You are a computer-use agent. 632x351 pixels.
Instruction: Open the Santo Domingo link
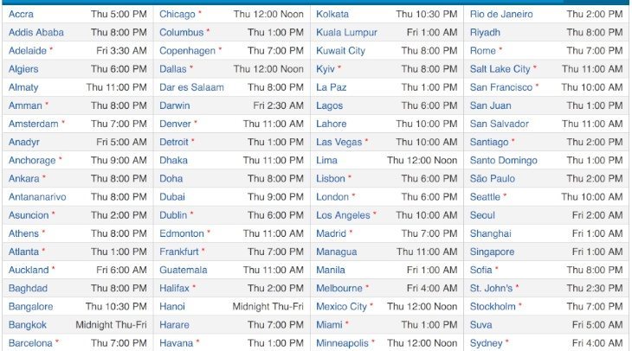503,161
